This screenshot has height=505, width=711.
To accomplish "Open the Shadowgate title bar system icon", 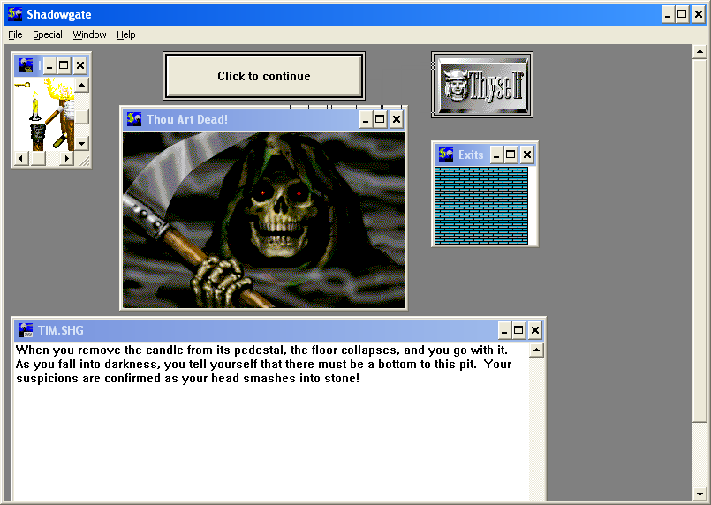I will point(15,14).
